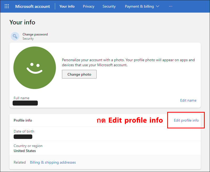This screenshot has width=210, height=172.
Task: Click the Related label
Action: pos(20,162)
